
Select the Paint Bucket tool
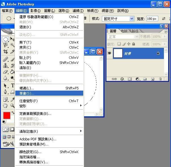click(12, 72)
